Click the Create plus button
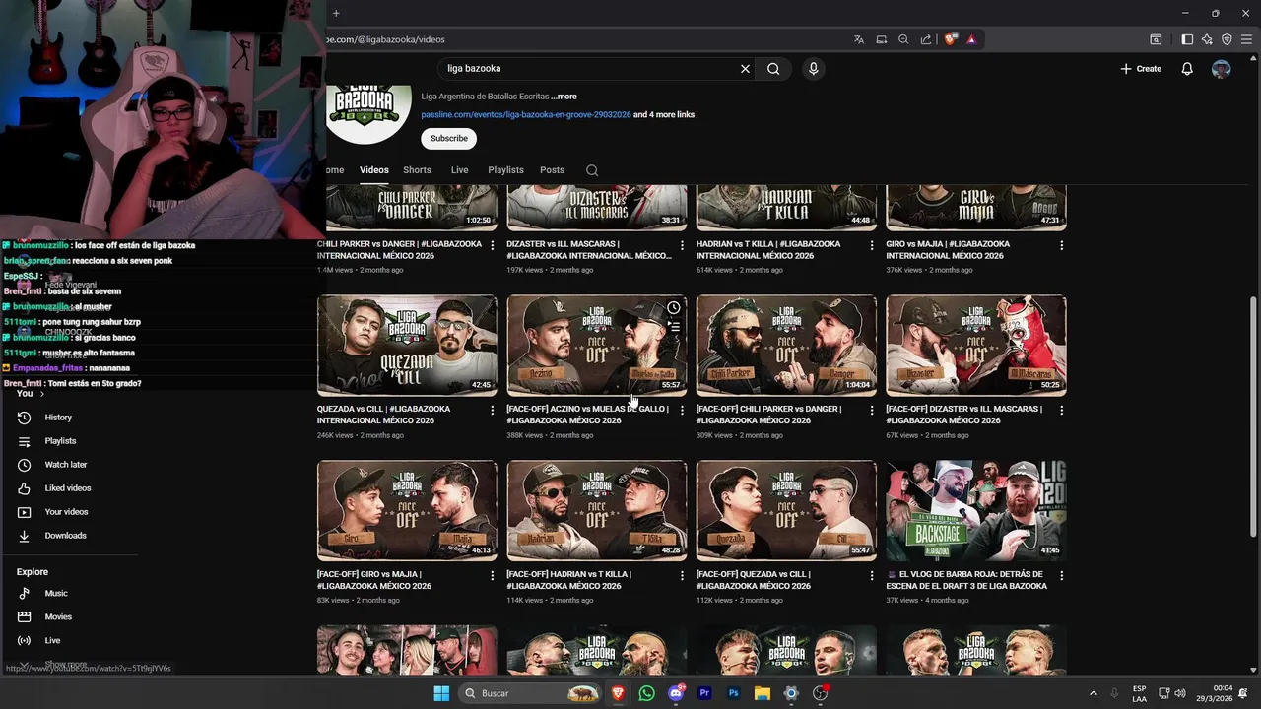The width and height of the screenshot is (1261, 709). [1141, 69]
